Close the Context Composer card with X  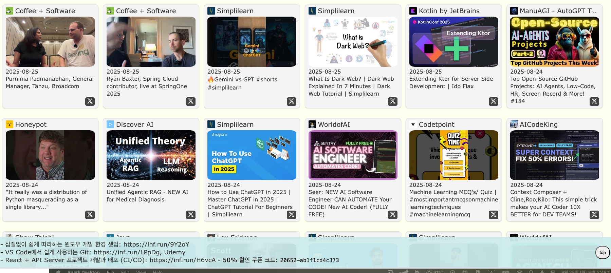pyautogui.click(x=594, y=214)
